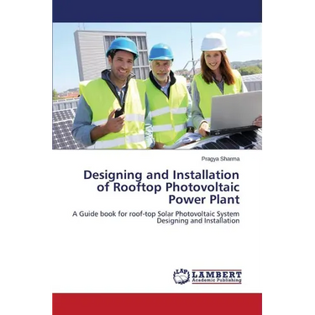
Task: Click the cover photo of three engineers
Action: pos(157,86)
